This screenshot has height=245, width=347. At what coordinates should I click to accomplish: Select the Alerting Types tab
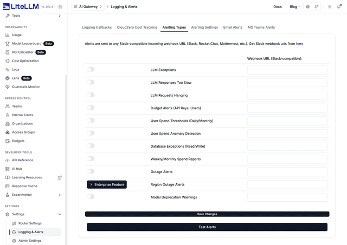pyautogui.click(x=174, y=28)
